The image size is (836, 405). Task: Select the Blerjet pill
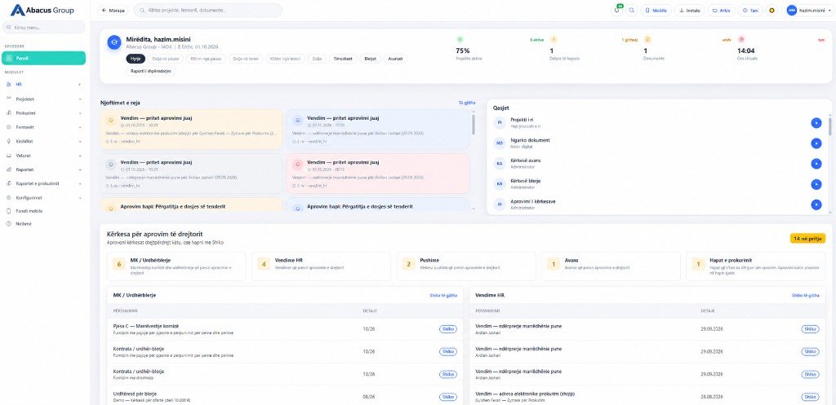pos(370,59)
